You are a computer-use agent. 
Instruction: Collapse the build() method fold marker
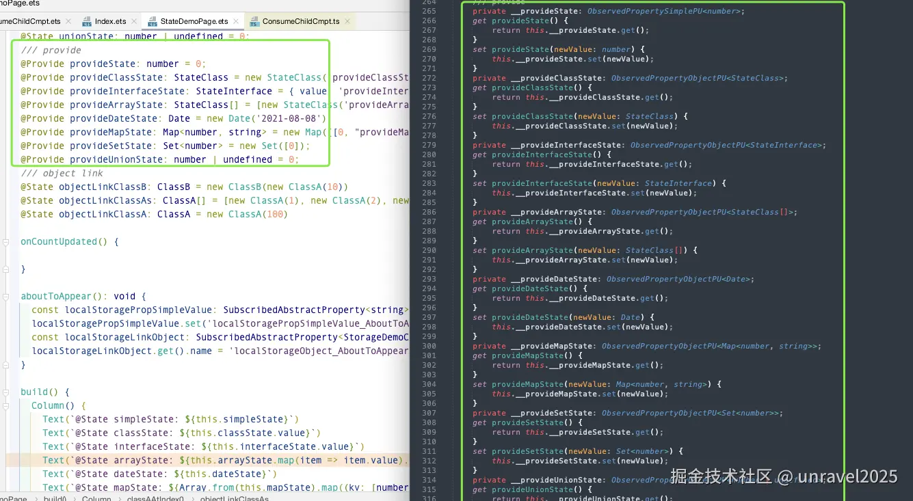[x=5, y=392]
